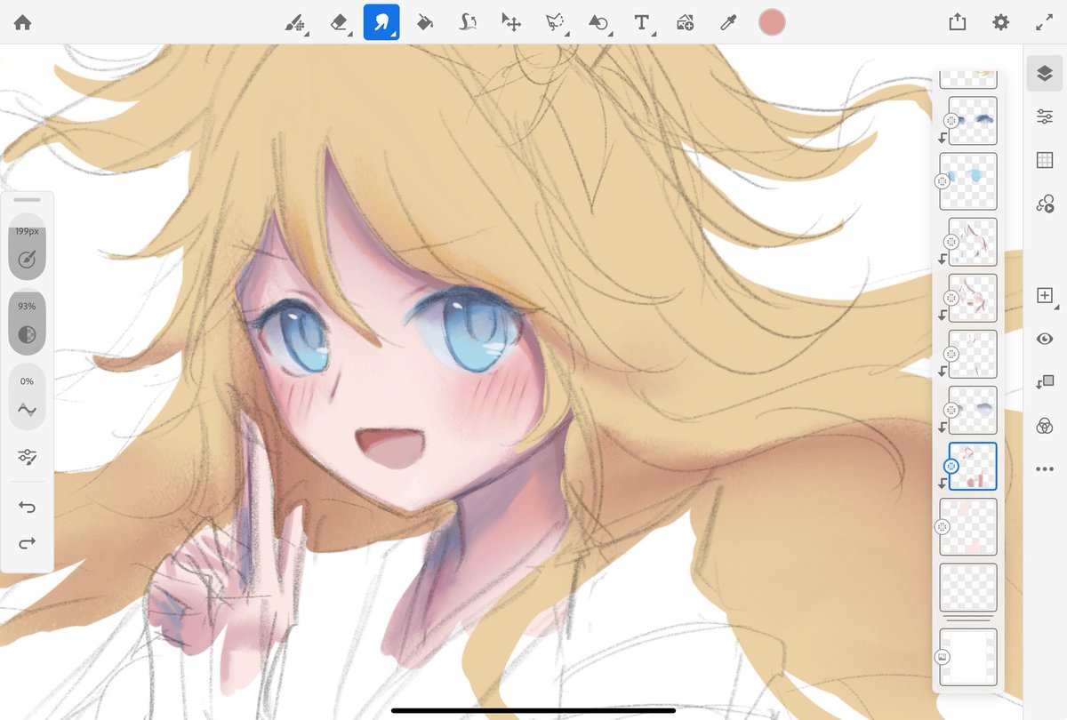Screen dimensions: 1067x720
Task: Toggle full screen mode
Action: (x=1045, y=23)
